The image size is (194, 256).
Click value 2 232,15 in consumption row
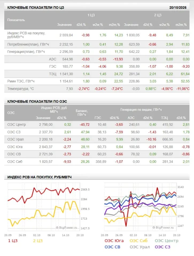[x=66, y=45]
